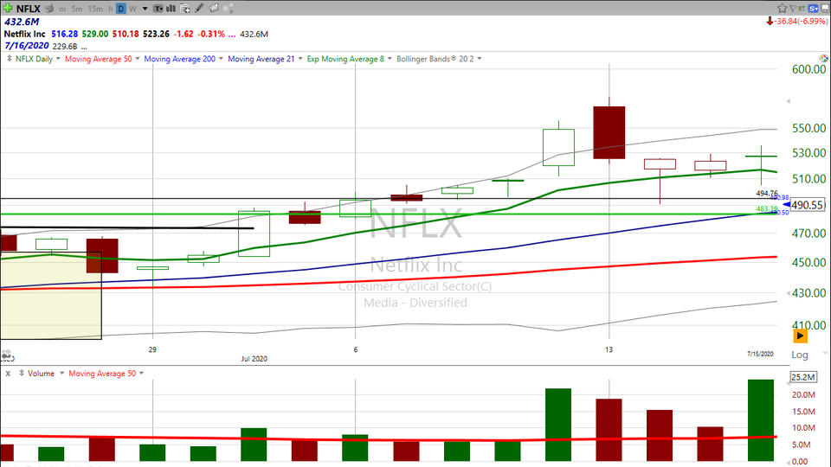Click the green plus add-symbol icon
The image size is (831, 467).
click(x=9, y=8)
